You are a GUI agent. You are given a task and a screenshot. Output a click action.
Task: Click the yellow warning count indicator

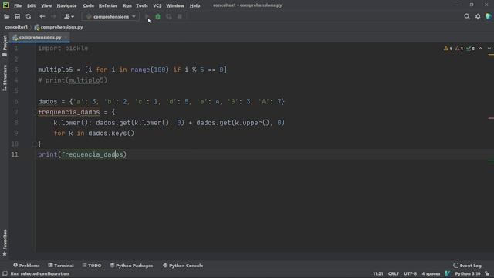click(x=448, y=49)
